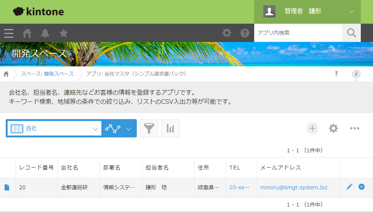
Task: Open the 自社 view dropdown
Action: point(54,128)
